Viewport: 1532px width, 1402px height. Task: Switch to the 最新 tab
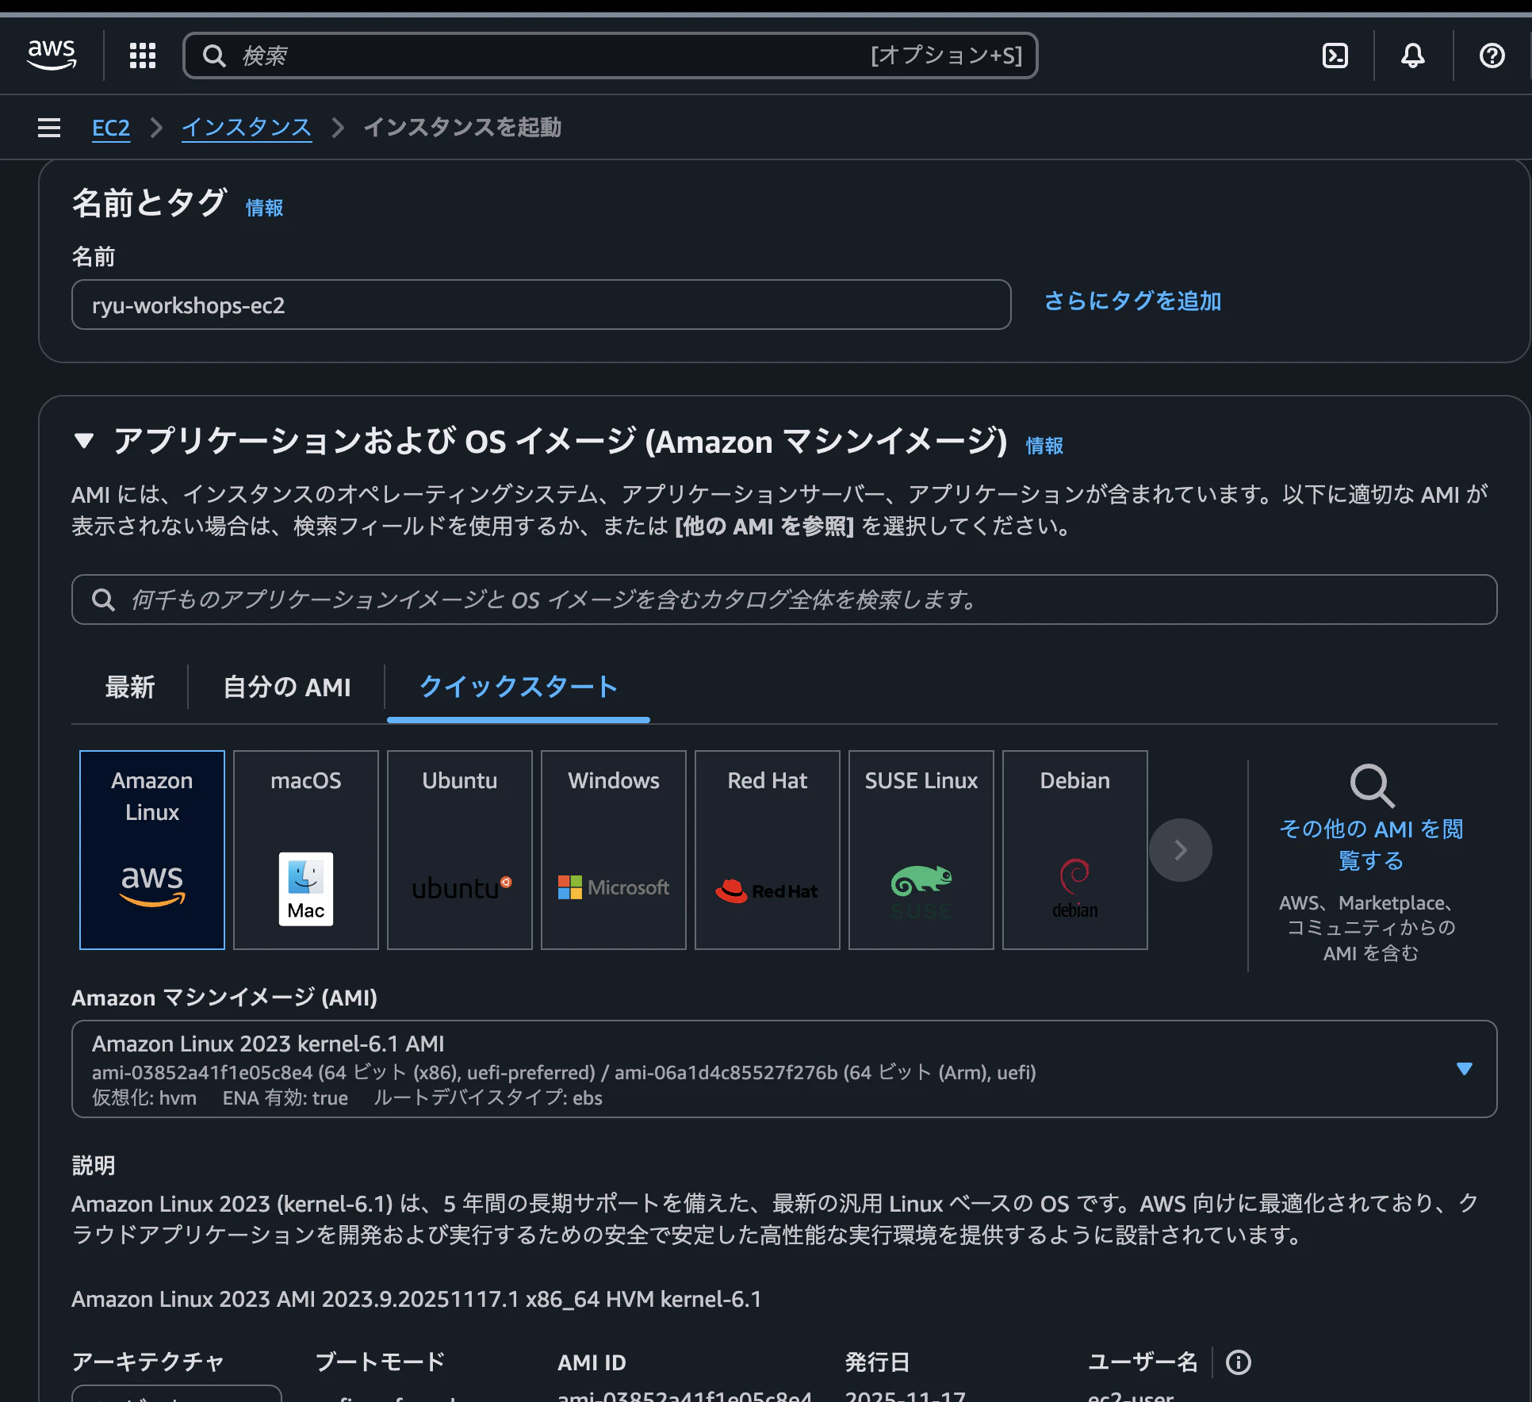(130, 687)
